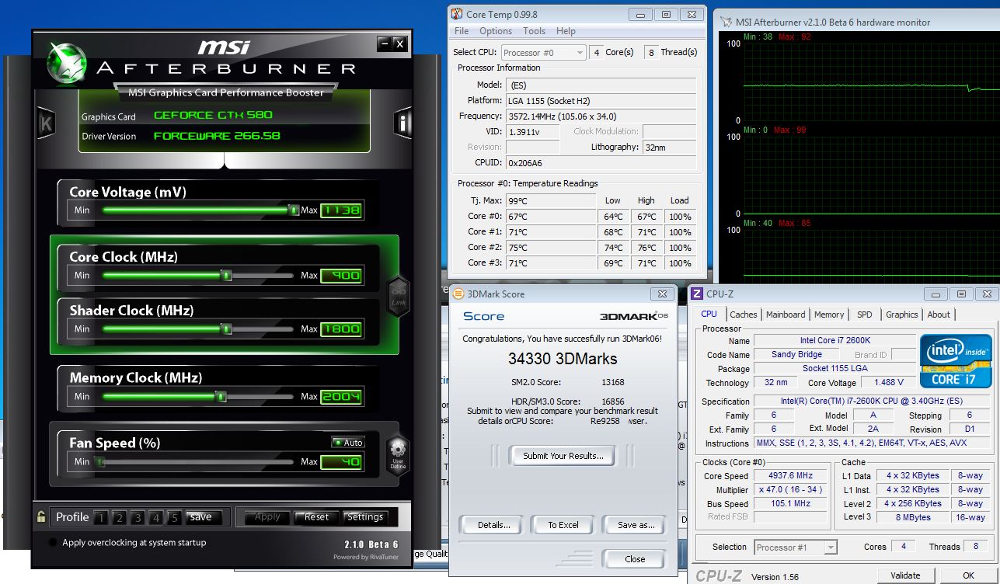Viewport: 1000px width, 584px height.
Task: Open the Options menu in Core Temp
Action: pos(496,31)
